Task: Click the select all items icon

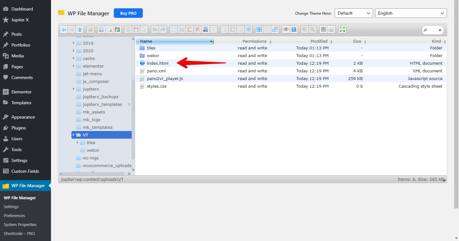Action: tap(259, 29)
